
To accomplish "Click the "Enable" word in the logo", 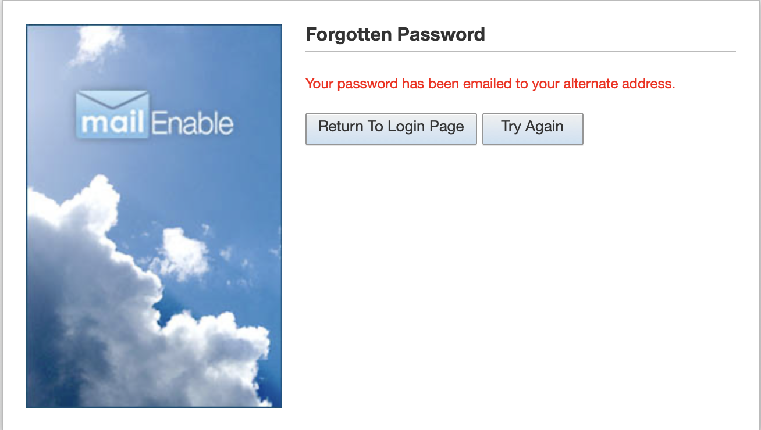I will pos(193,125).
